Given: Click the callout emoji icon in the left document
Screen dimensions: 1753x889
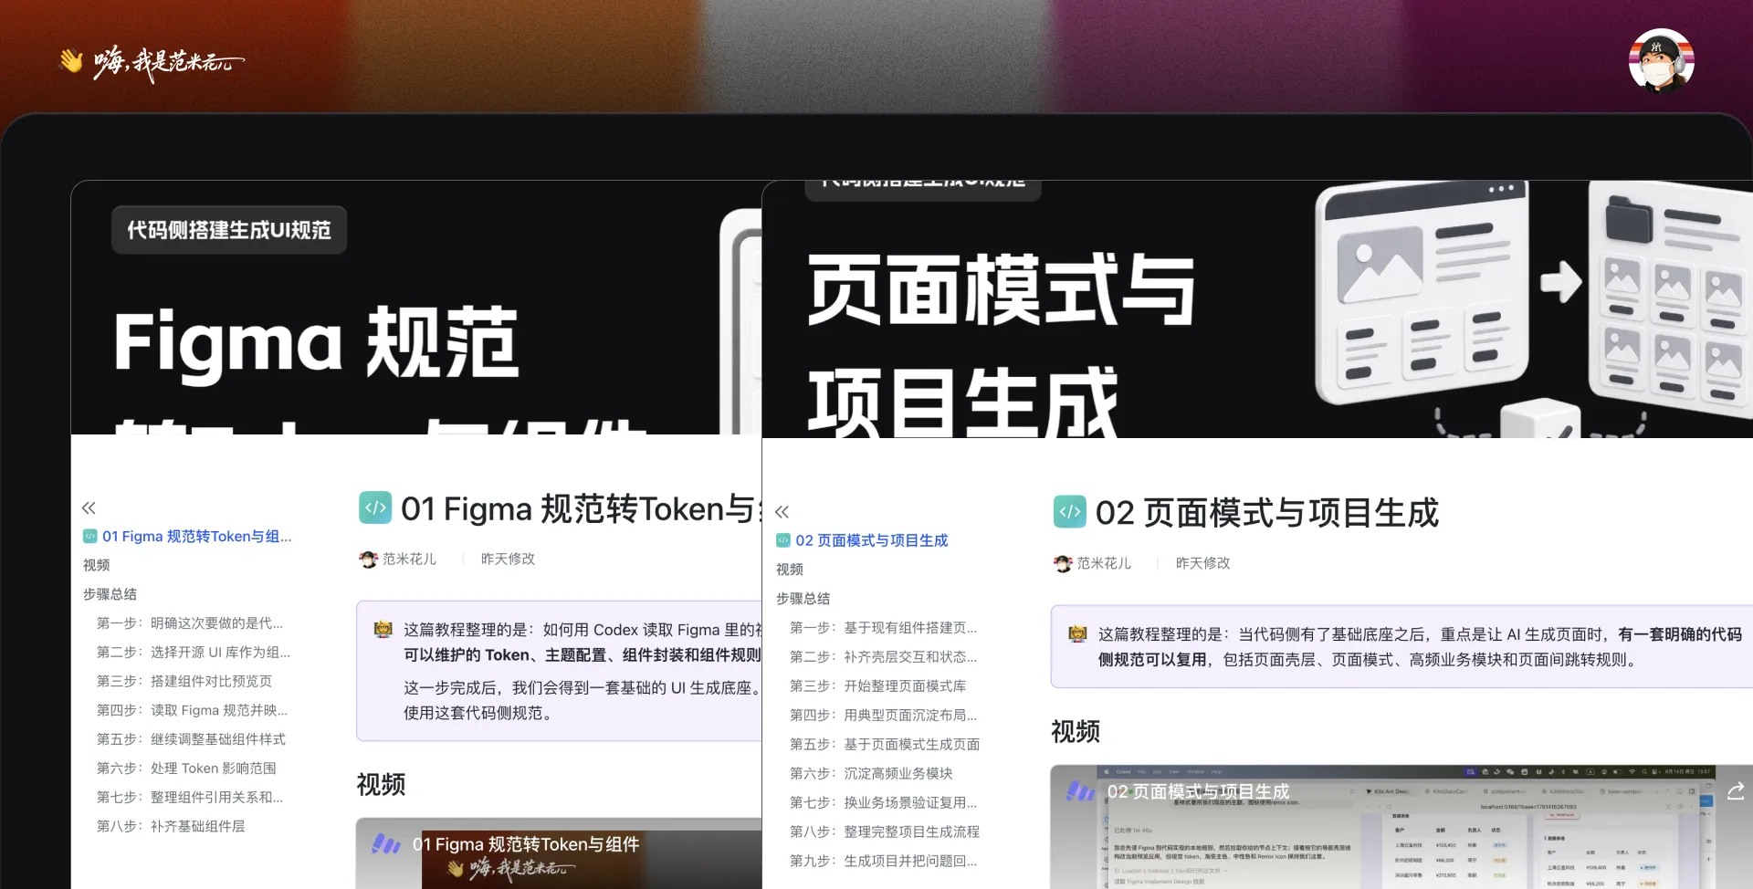Looking at the screenshot, I should (383, 630).
